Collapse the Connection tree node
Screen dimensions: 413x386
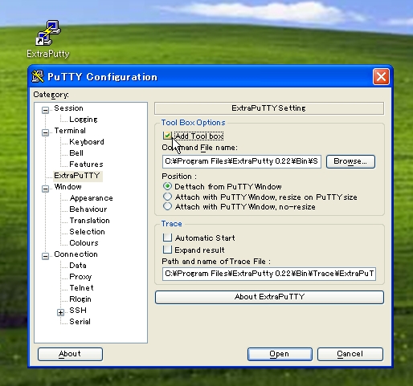click(45, 256)
